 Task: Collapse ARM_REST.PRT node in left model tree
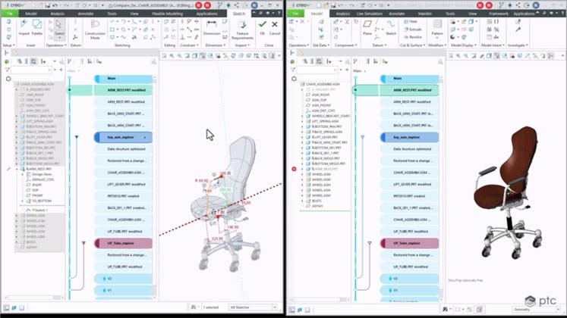tap(17, 169)
